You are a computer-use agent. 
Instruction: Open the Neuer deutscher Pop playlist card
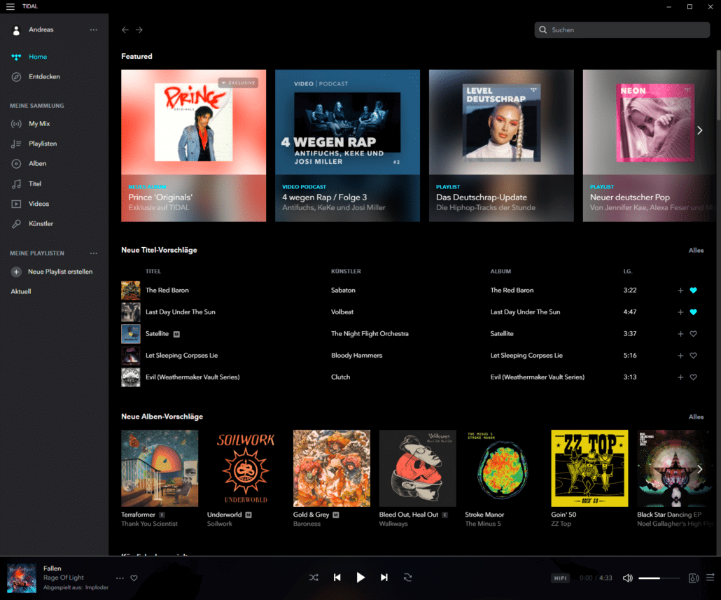pos(650,146)
